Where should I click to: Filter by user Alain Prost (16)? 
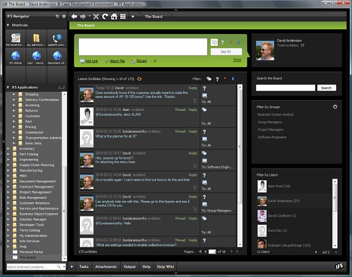coord(279,186)
